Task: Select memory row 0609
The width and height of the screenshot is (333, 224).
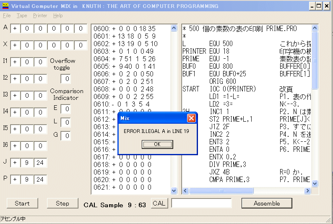Action: tap(124, 96)
